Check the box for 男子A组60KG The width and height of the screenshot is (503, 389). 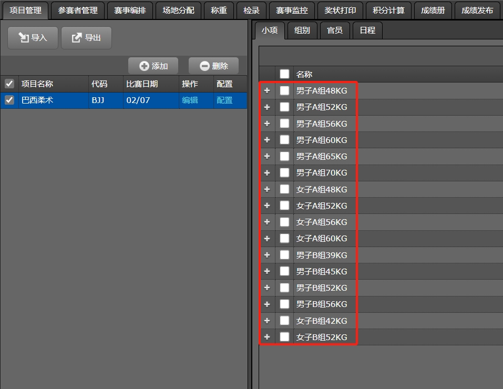(284, 140)
